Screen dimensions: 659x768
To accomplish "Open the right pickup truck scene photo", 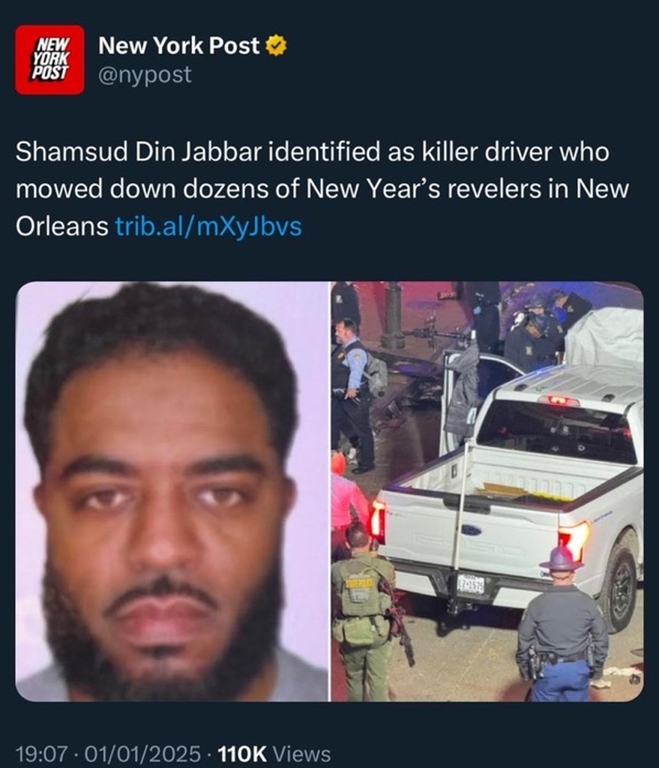I will click(x=487, y=491).
